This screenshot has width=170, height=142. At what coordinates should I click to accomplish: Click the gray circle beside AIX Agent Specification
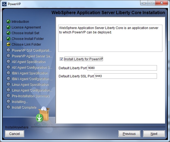(x=8, y=61)
